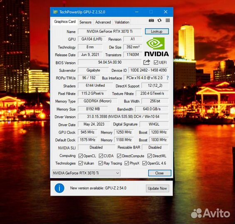Image resolution: width=235 pixels, height=224 pixels.
Task: Click the Resizable BAR field Disabled
Action: (155, 148)
